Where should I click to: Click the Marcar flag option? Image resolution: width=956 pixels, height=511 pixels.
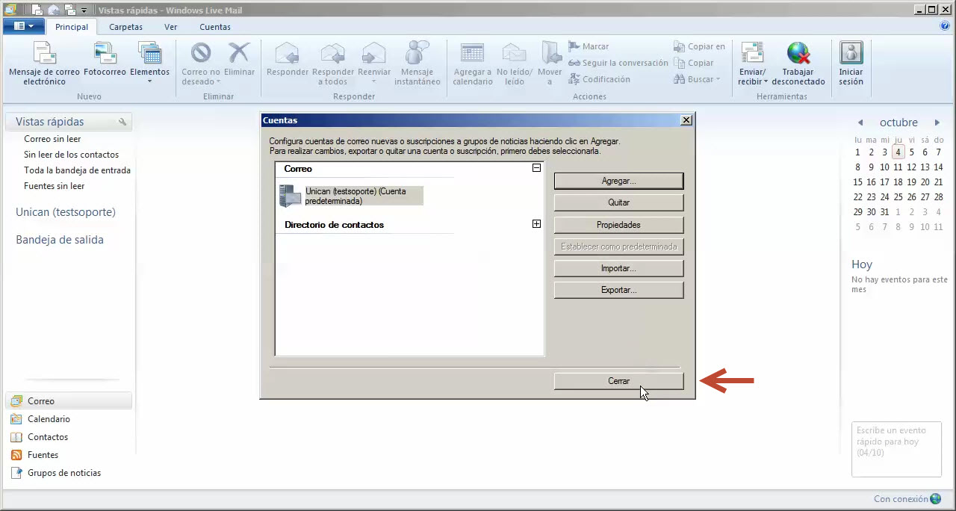pyautogui.click(x=589, y=46)
